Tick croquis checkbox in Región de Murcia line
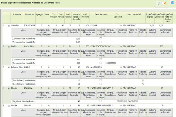 101,101
